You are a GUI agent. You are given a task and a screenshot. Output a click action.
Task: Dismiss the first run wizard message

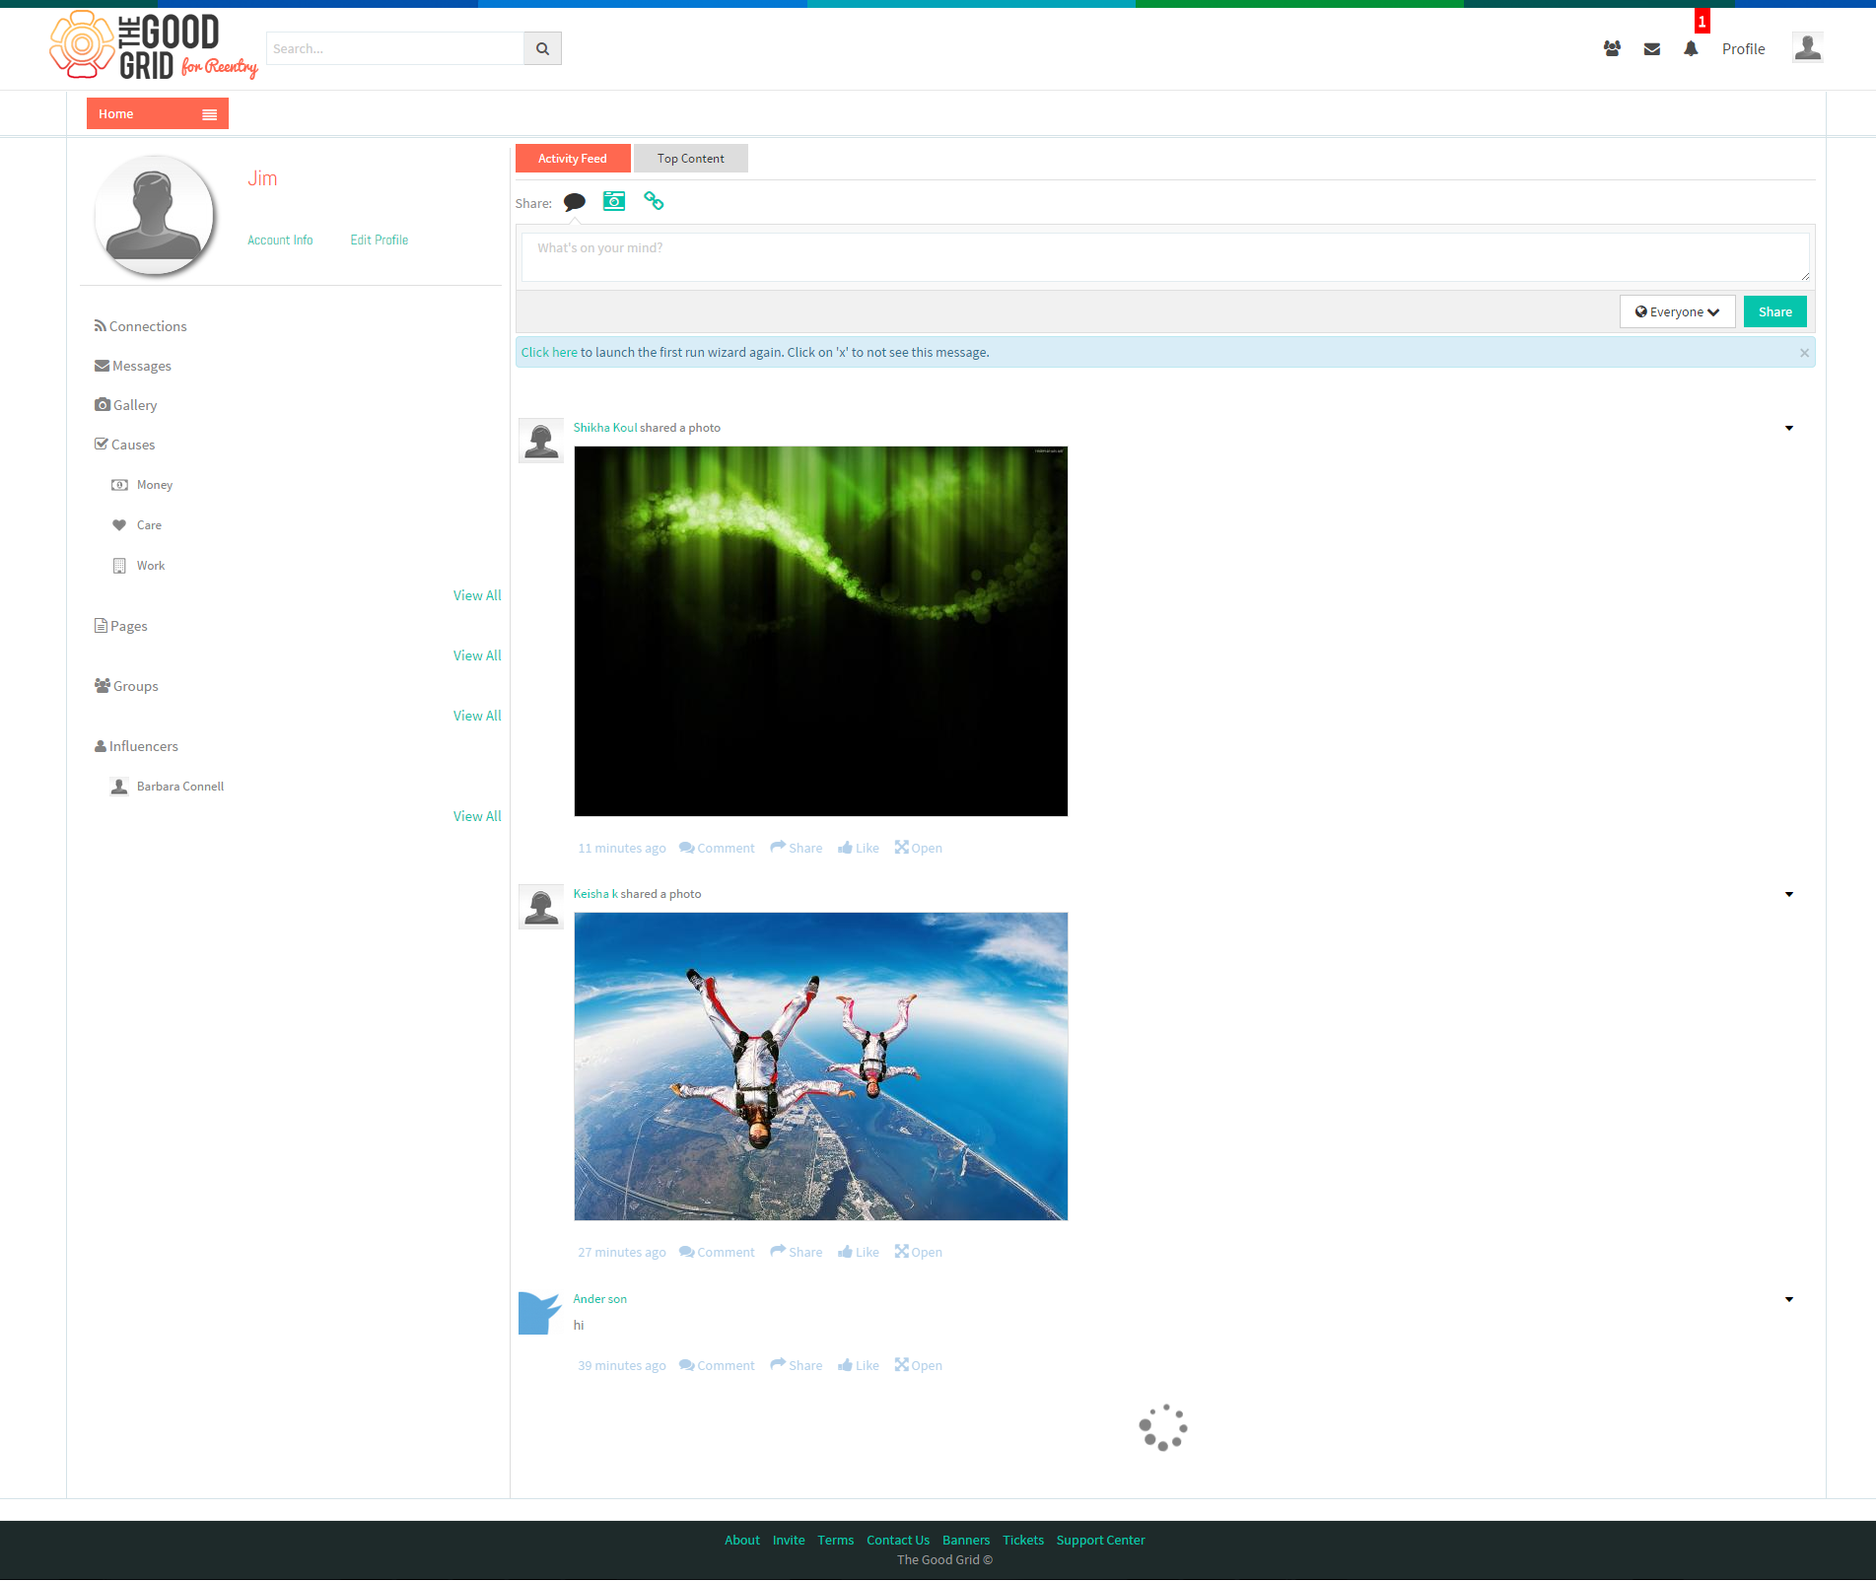point(1804,353)
